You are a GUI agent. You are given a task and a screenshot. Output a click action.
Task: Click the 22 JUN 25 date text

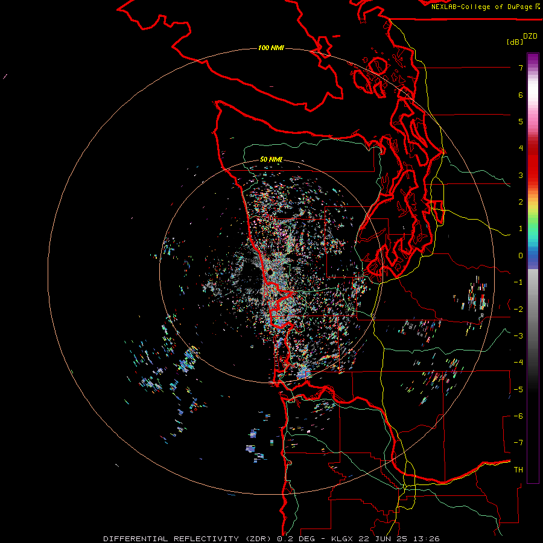click(x=382, y=539)
